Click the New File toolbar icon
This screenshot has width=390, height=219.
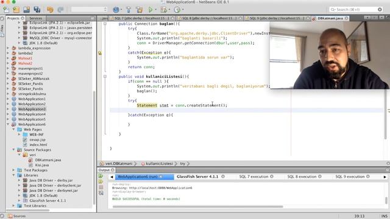[6, 10]
